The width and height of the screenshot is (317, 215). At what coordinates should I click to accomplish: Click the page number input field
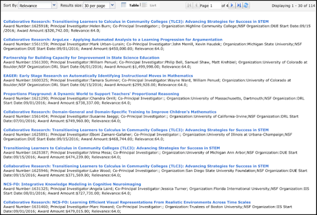coord(214,5)
